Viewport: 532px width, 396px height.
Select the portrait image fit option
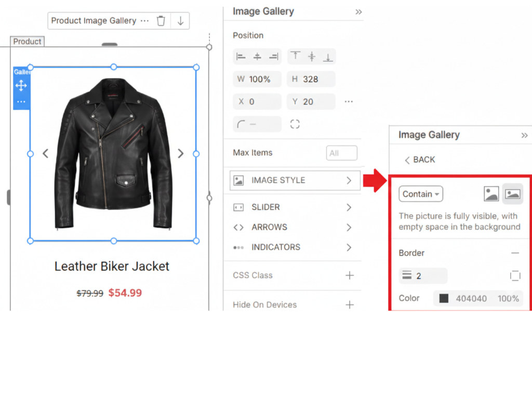(491, 194)
